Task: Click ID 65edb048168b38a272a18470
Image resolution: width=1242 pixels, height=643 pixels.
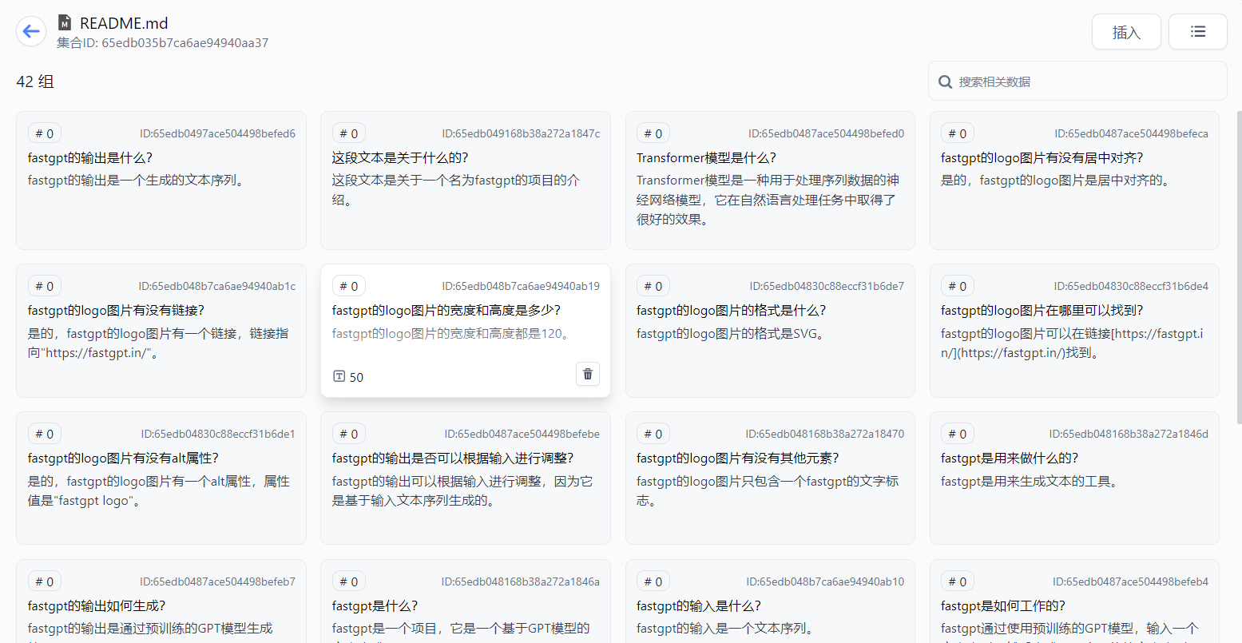Action: click(825, 434)
